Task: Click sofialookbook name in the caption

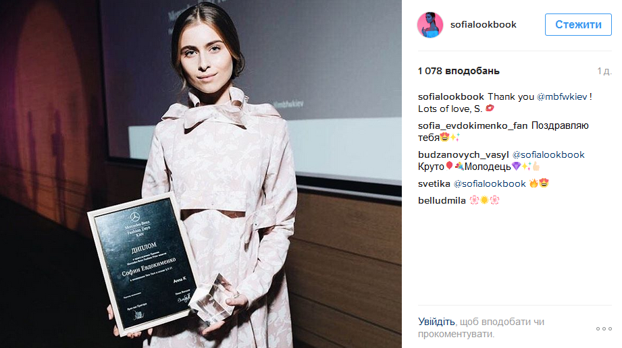Action: (x=451, y=96)
